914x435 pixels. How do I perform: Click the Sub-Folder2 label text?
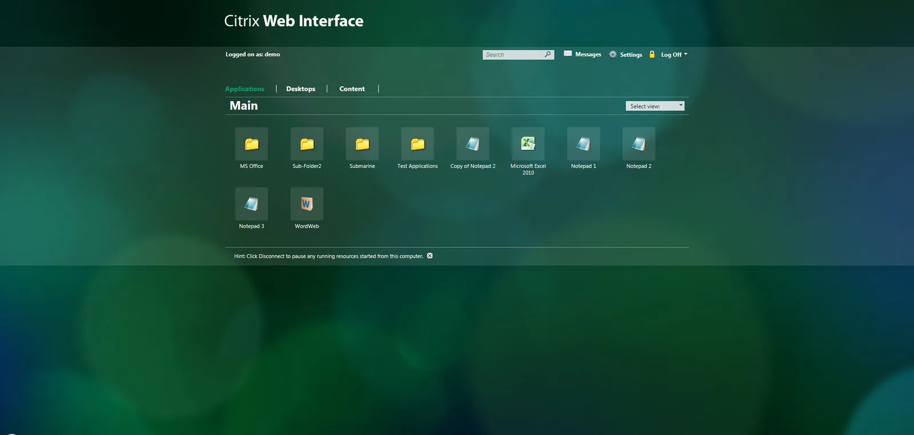click(x=307, y=166)
